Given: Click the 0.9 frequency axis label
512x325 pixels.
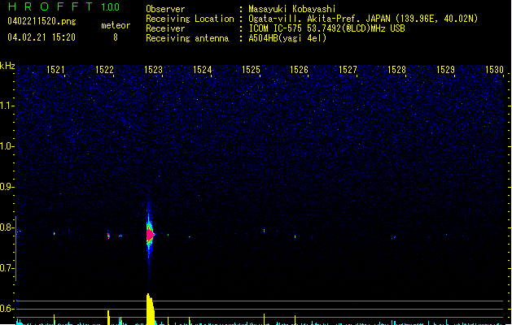Looking at the screenshot, I should tap(7, 187).
